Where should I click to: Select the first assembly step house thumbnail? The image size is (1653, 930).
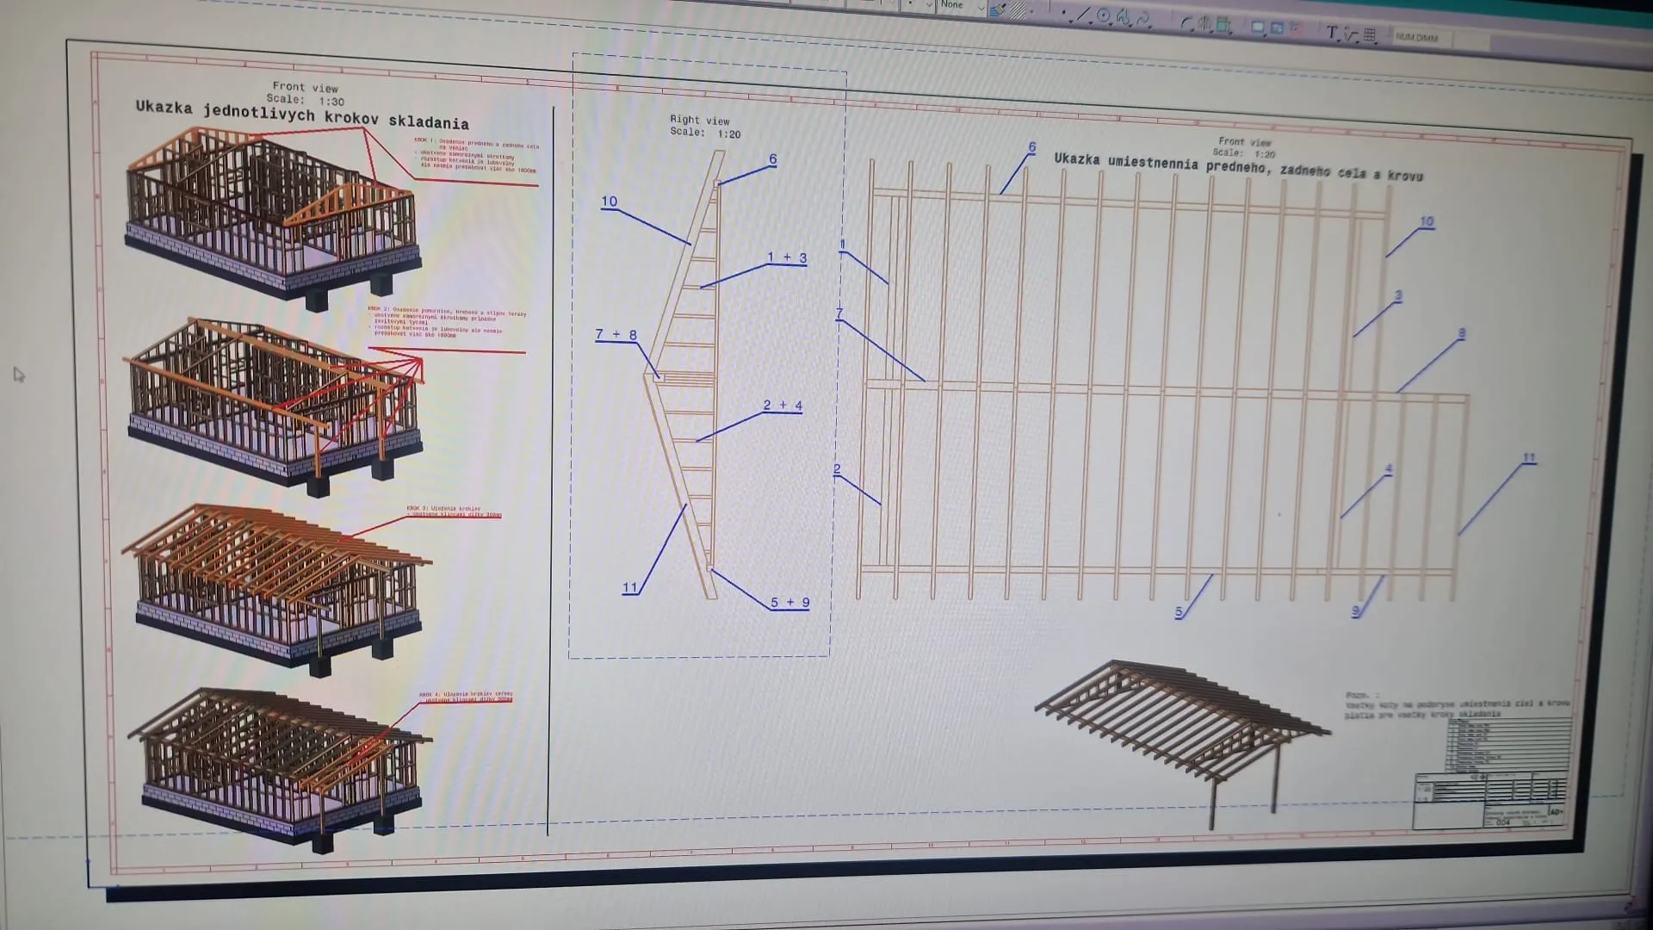[x=274, y=219]
